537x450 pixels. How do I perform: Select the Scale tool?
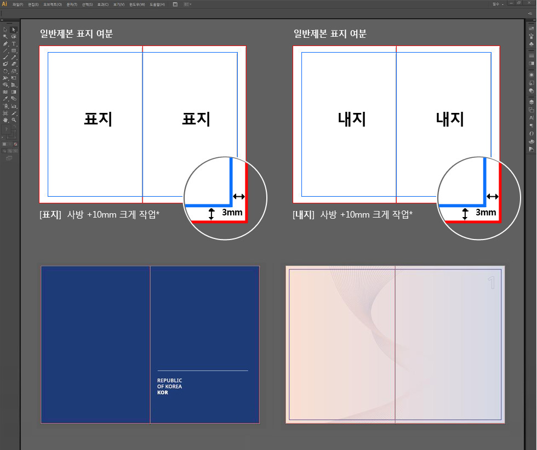pyautogui.click(x=14, y=71)
